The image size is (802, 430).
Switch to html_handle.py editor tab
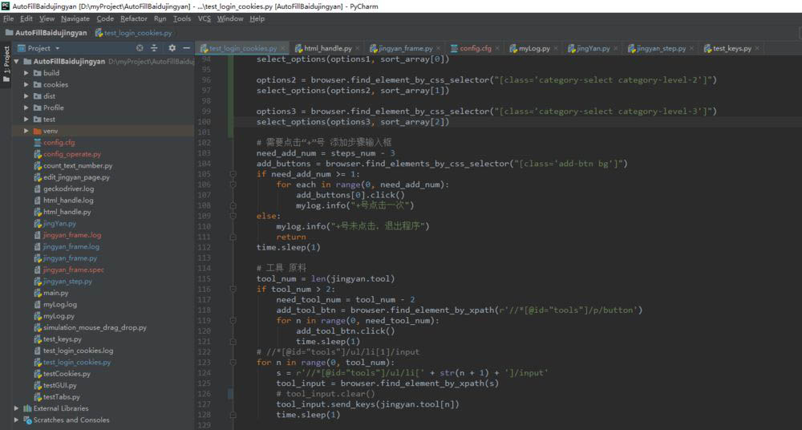(327, 49)
